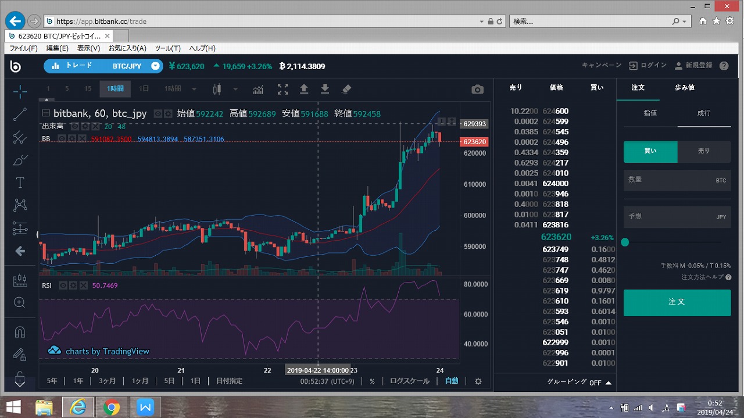Expand the グルーピング OFF selector

(x=579, y=383)
